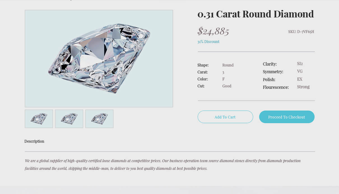339x194 pixels.
Task: Click the Shape value Round
Action: pos(228,65)
